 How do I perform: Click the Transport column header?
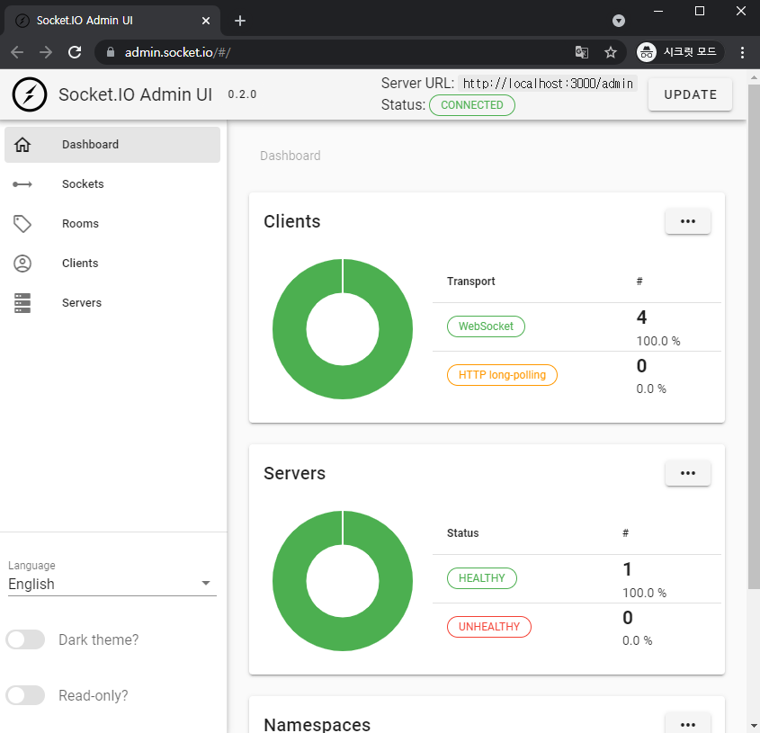point(470,282)
